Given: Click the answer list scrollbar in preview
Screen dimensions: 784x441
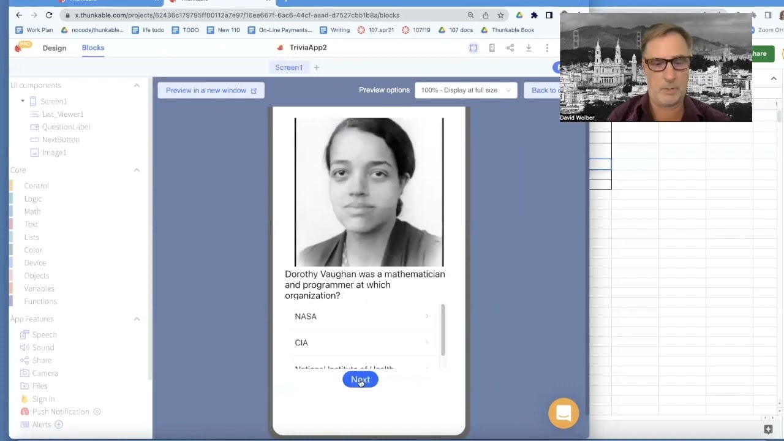Looking at the screenshot, I should [x=442, y=330].
